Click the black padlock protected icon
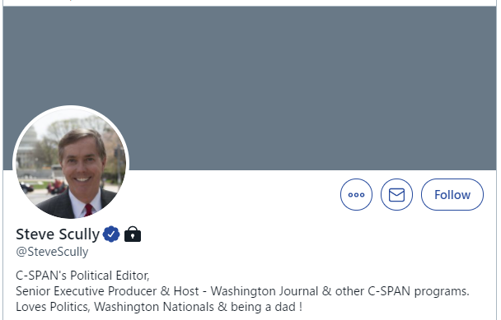This screenshot has width=501, height=320. click(x=133, y=234)
